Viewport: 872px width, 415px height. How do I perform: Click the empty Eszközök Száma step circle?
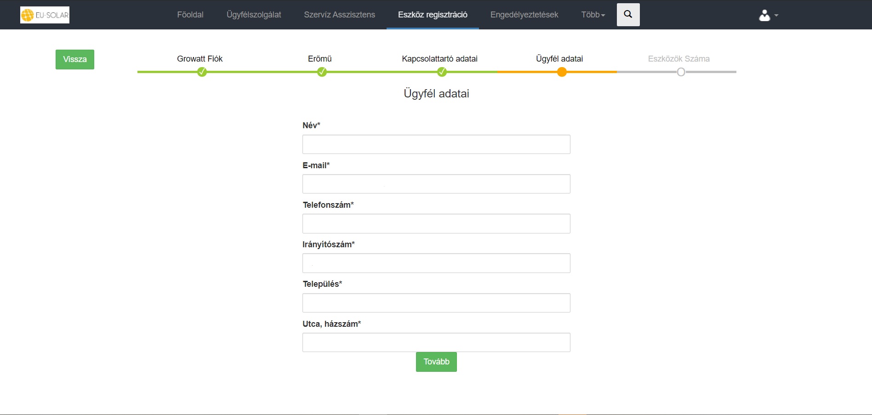point(681,72)
